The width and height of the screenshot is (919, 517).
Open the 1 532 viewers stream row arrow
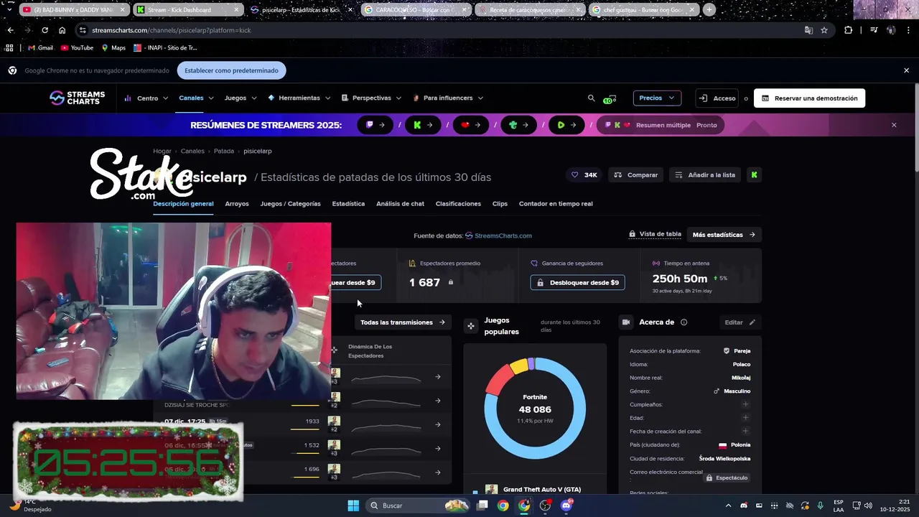[438, 449]
